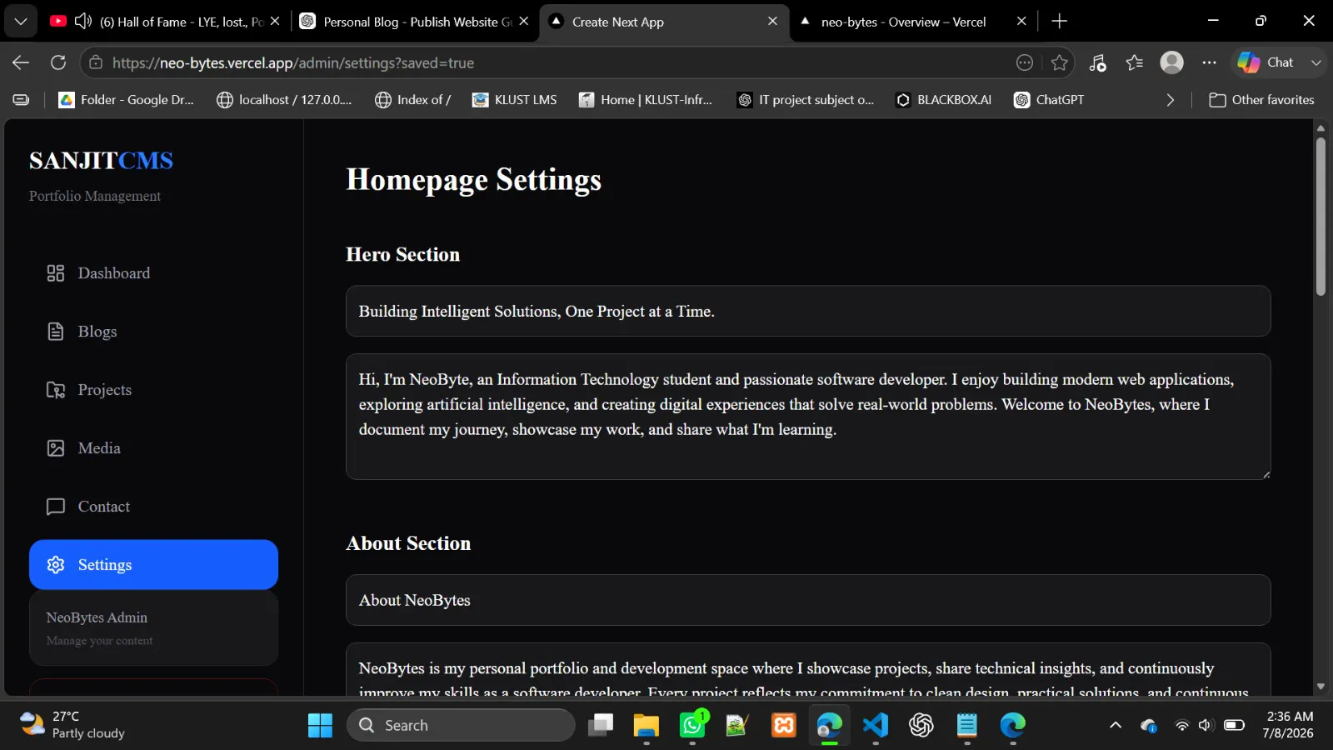The width and height of the screenshot is (1333, 750).
Task: Open the weather widget
Action: pos(73,725)
